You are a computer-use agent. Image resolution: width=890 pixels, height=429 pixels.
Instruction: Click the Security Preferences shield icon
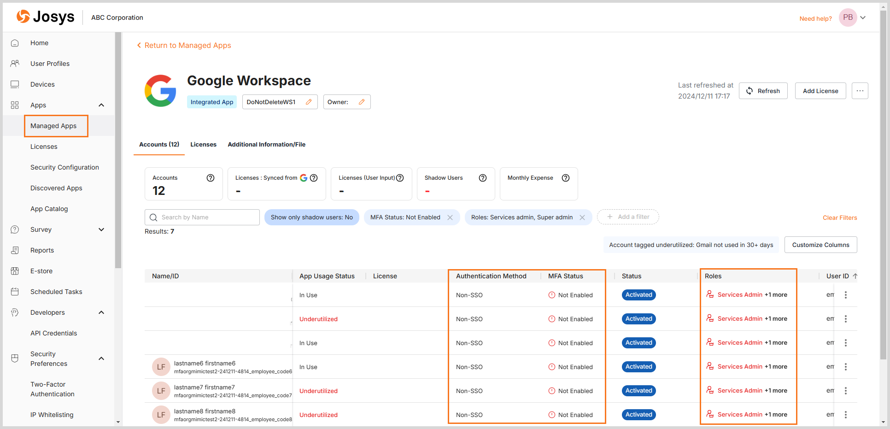(x=15, y=358)
